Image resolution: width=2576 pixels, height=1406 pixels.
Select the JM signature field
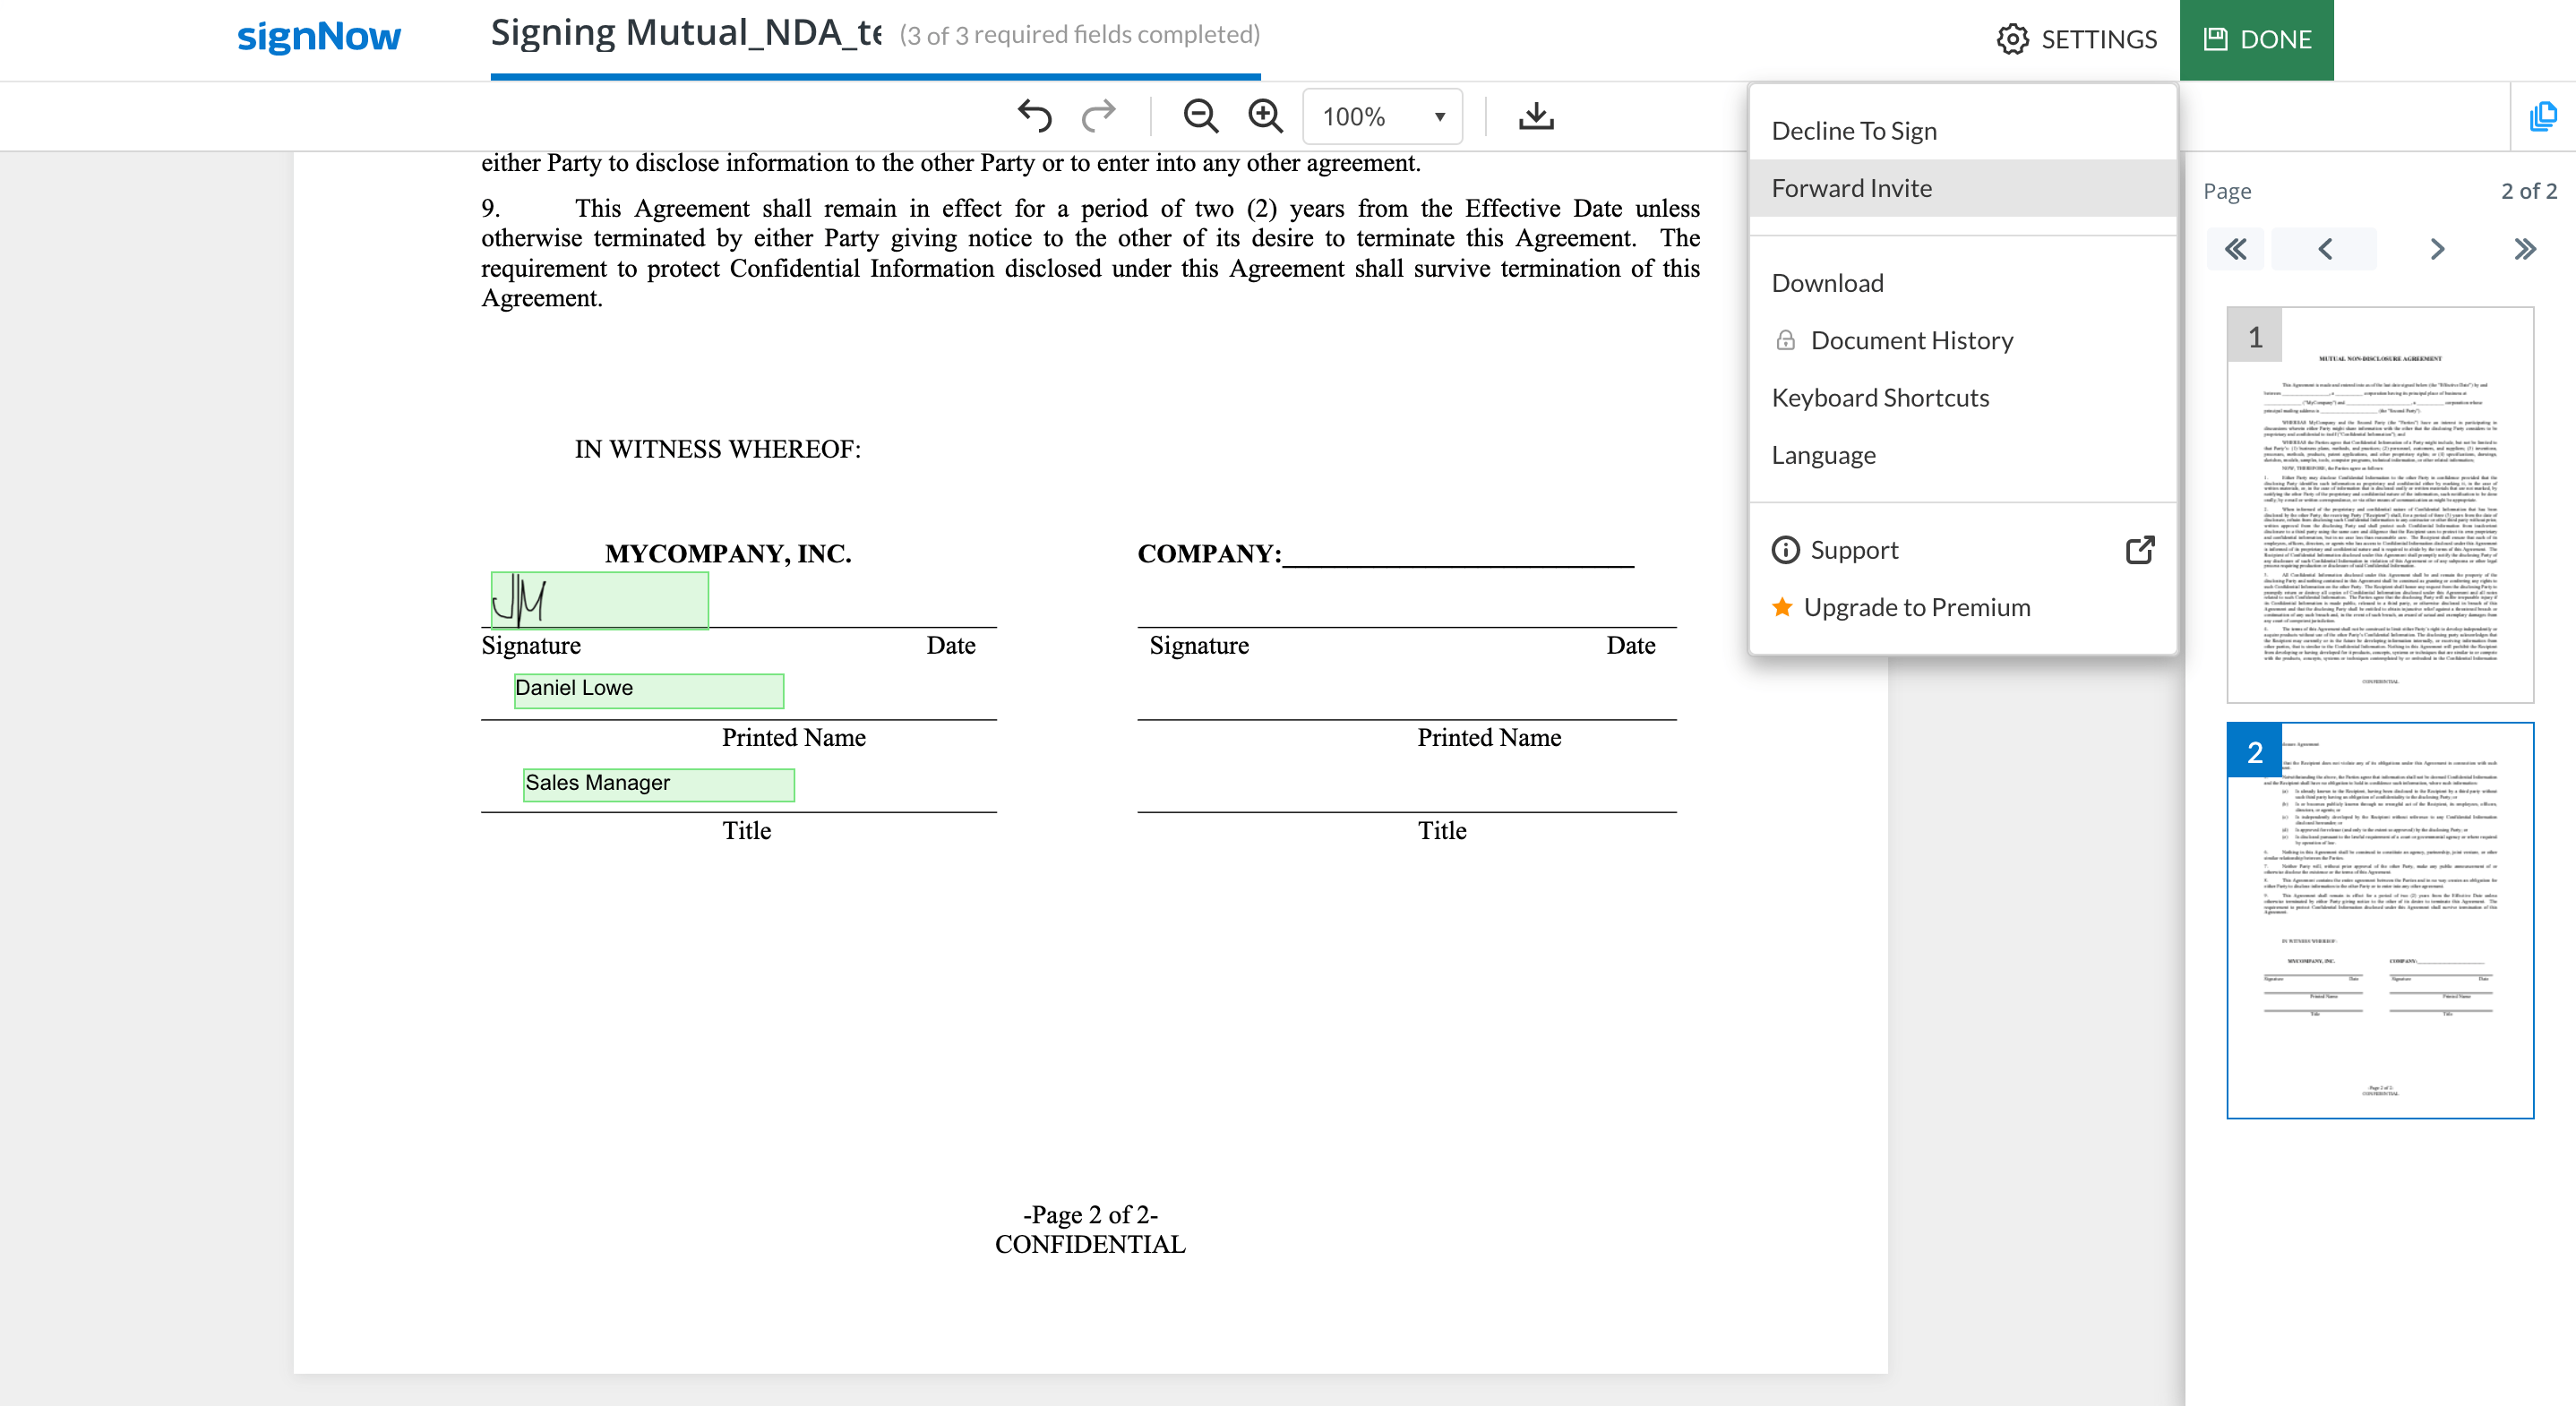(598, 600)
